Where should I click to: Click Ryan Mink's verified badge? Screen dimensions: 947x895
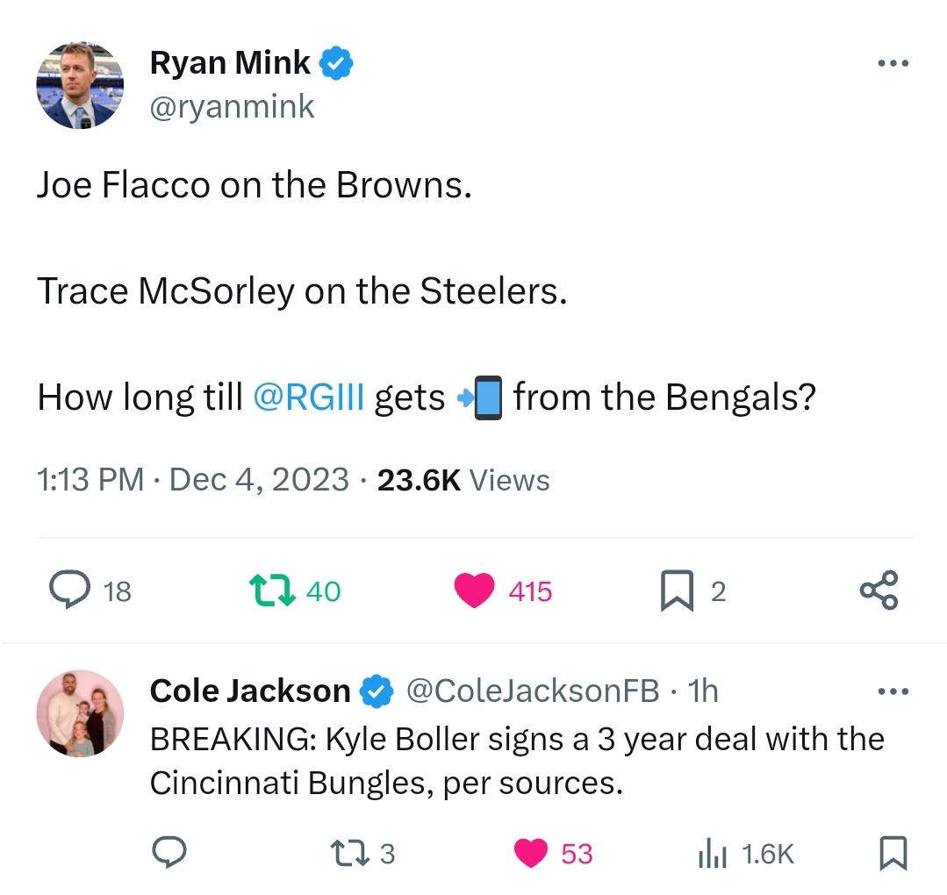[336, 63]
